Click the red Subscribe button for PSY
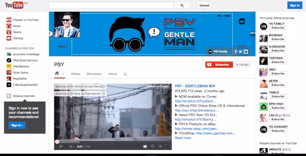The image size is (306, 156). coord(219,65)
